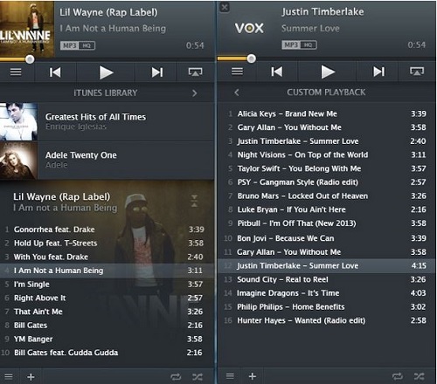Click the Lil Wayne album art thumbnail
Image resolution: width=437 pixels, height=384 pixels.
(x=27, y=29)
